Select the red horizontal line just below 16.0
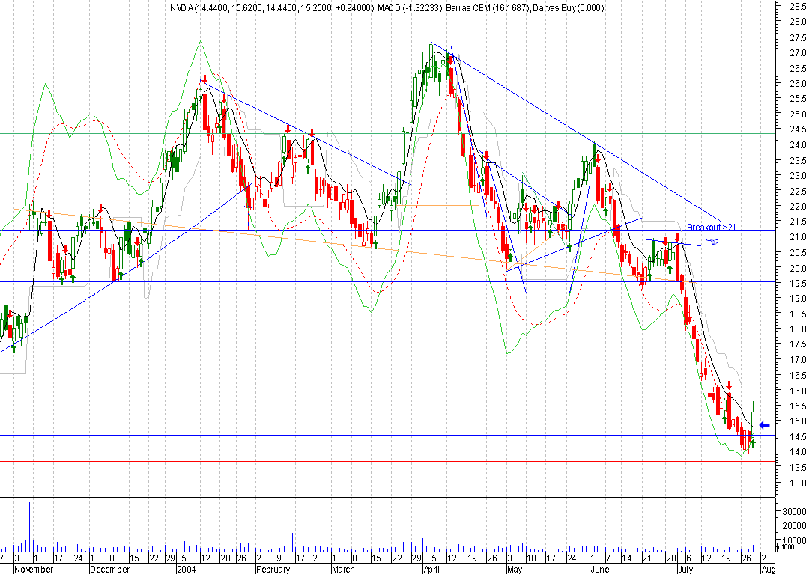The image size is (809, 574). coord(375,397)
